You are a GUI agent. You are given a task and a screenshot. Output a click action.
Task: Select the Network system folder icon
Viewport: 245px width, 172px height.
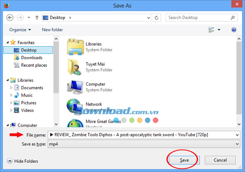point(75,107)
